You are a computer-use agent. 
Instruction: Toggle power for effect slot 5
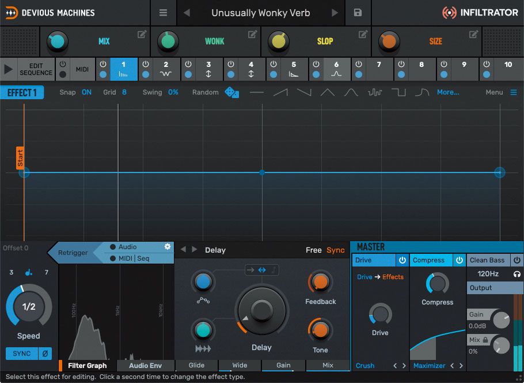(274, 64)
